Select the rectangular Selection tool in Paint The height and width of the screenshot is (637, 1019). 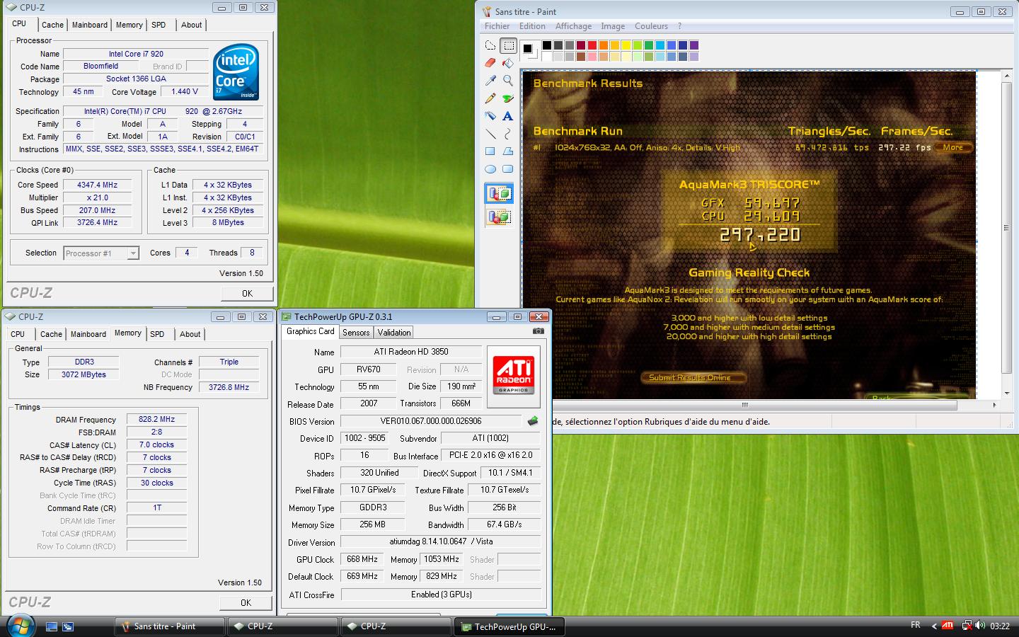[508, 45]
